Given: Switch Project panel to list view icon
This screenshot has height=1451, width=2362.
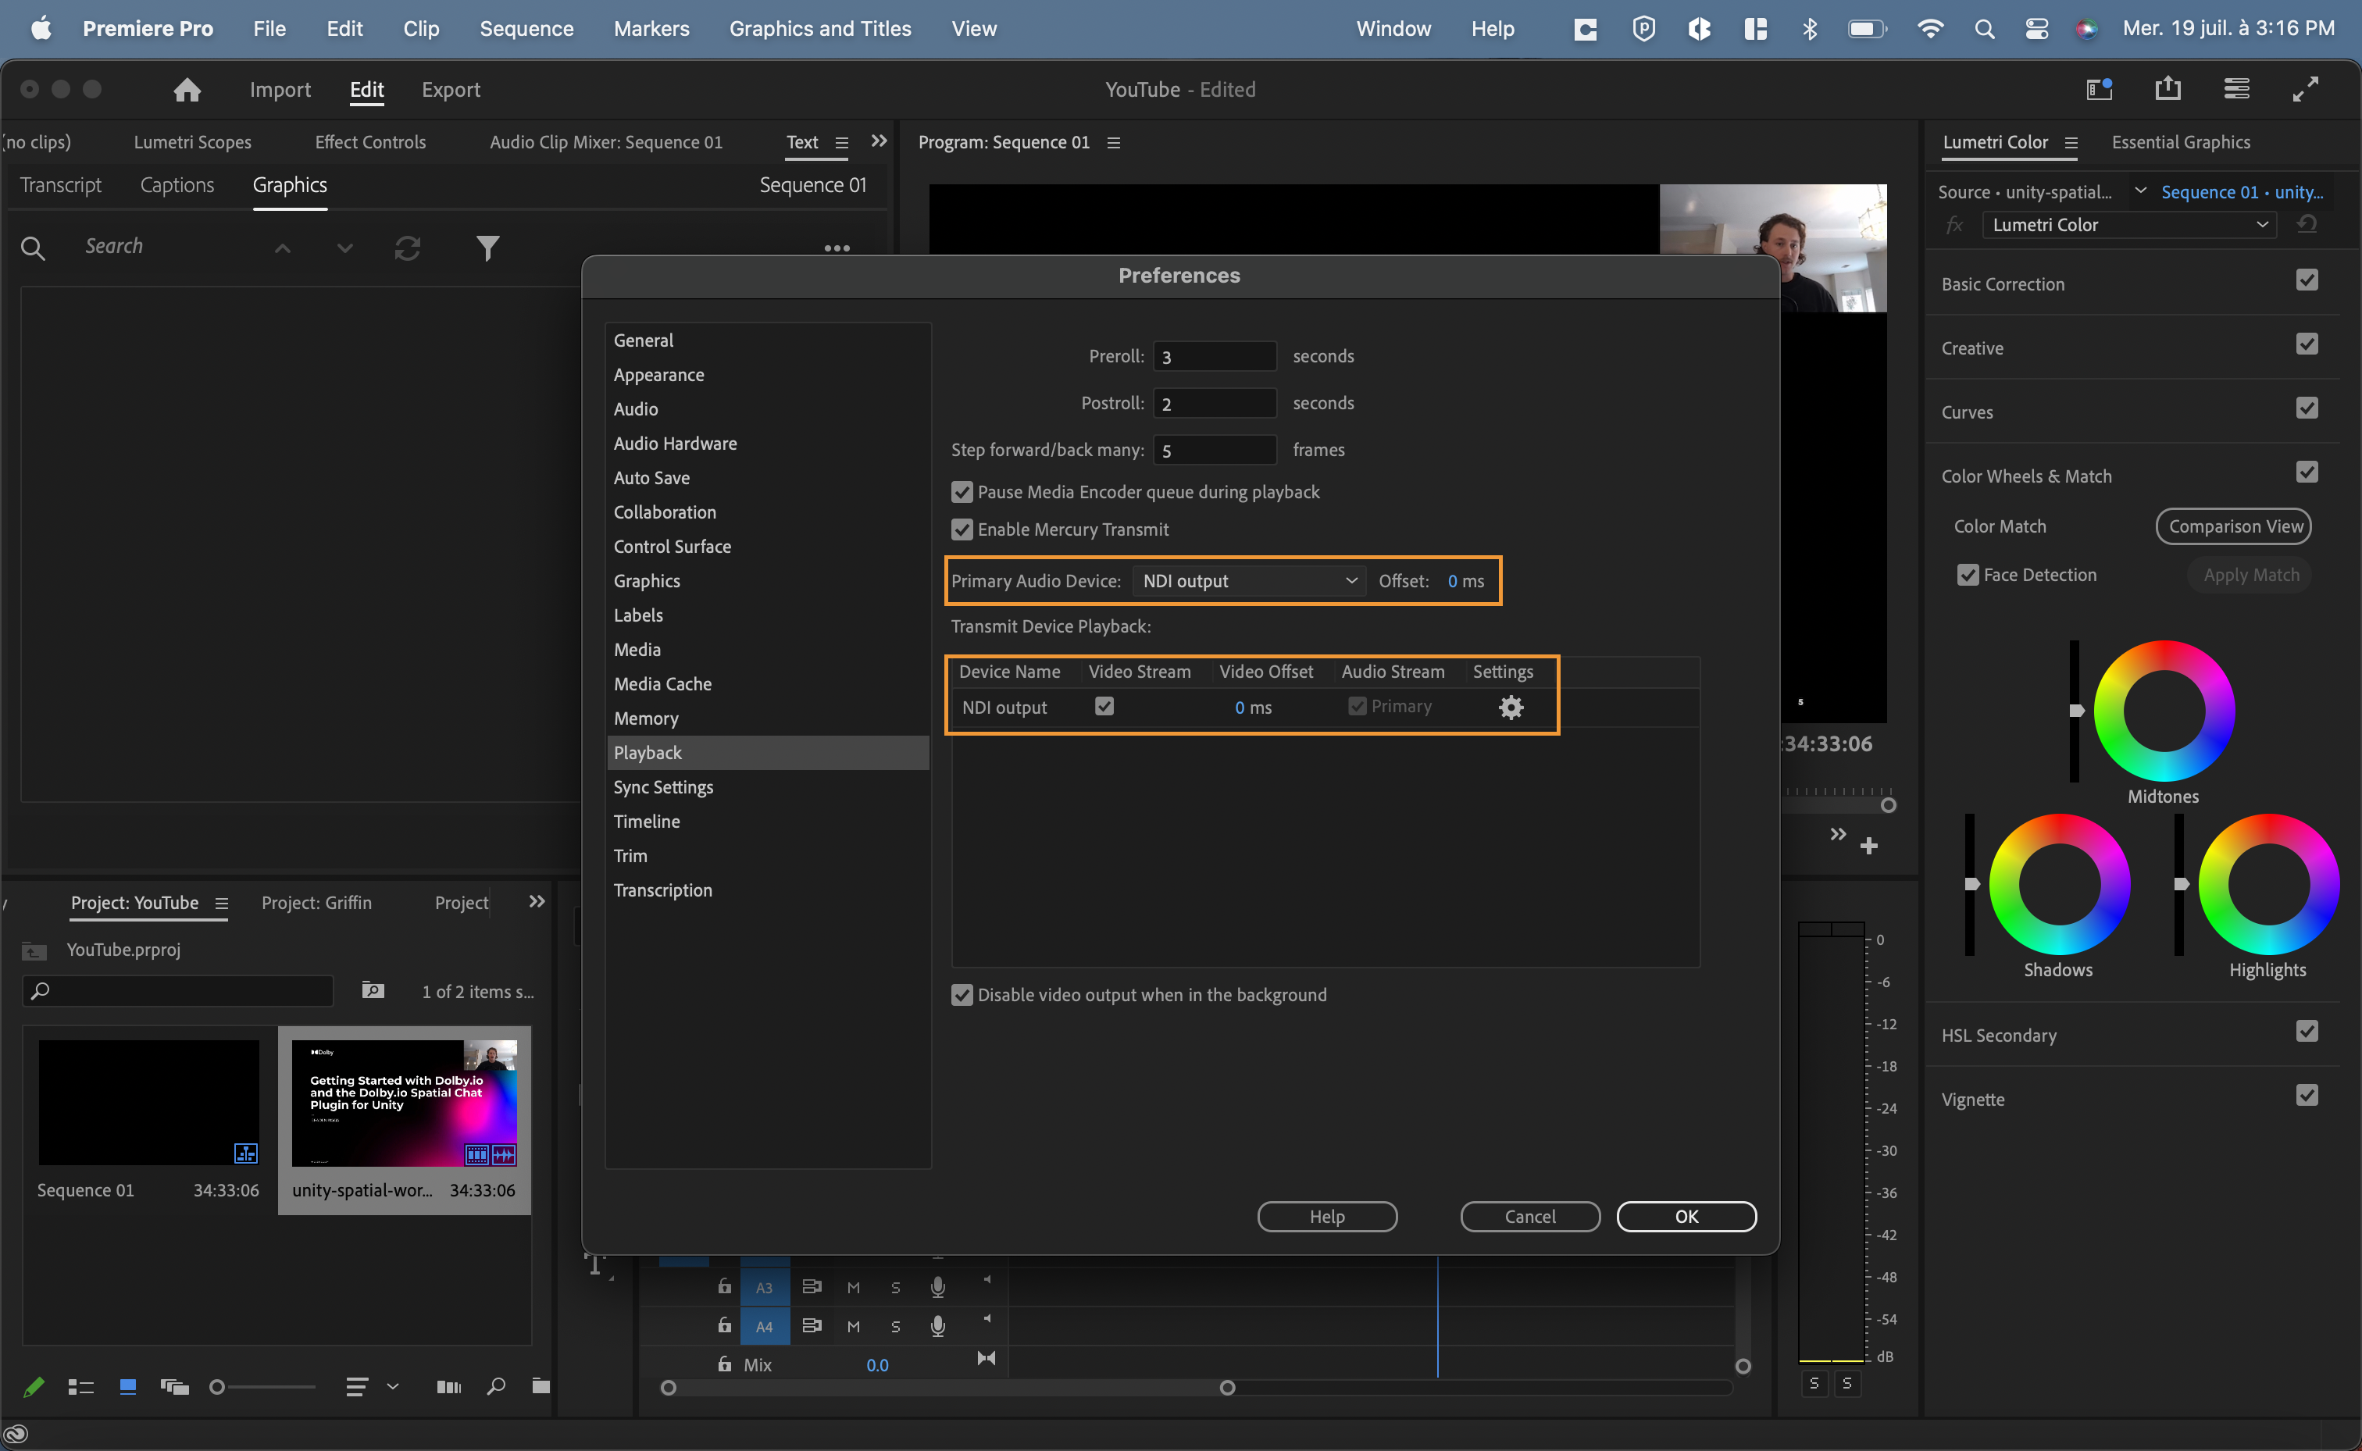Looking at the screenshot, I should click(80, 1387).
